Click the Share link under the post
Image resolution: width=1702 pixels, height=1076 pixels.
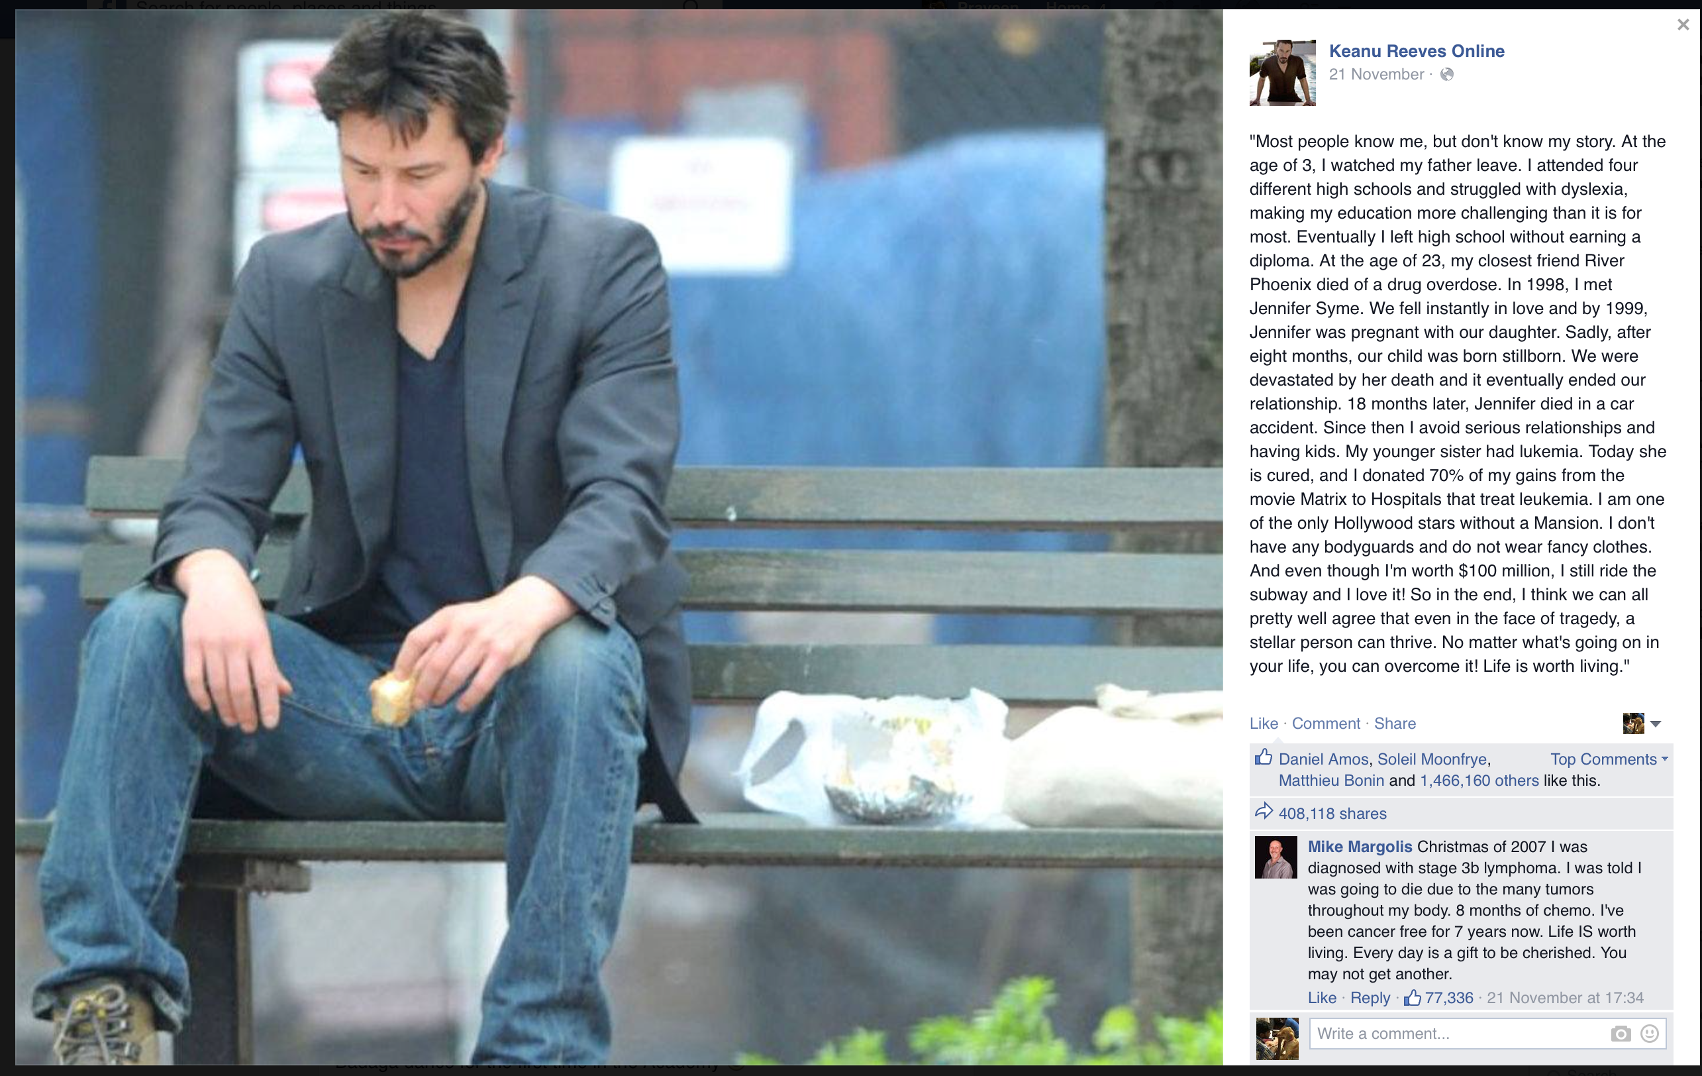[1395, 724]
